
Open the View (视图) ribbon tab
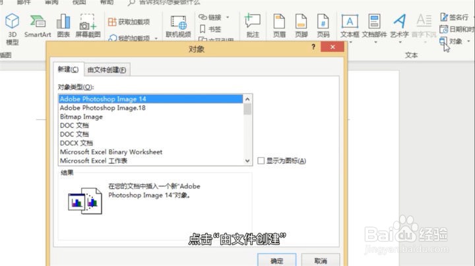pyautogui.click(x=79, y=3)
